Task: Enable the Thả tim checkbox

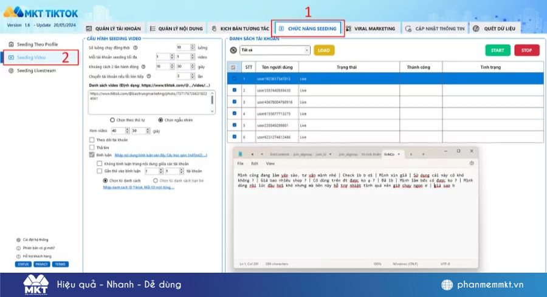Action: click(x=92, y=148)
